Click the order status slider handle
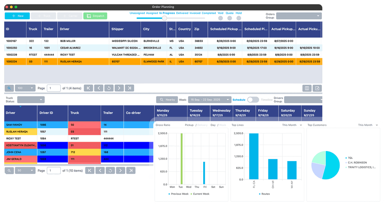The height and width of the screenshot is (208, 388). tap(164, 18)
